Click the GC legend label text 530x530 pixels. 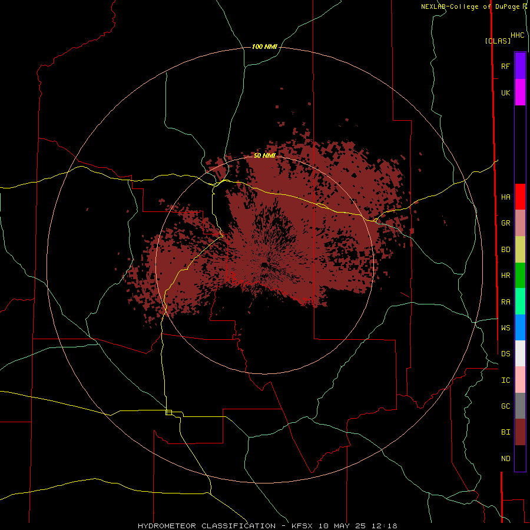[x=506, y=406]
